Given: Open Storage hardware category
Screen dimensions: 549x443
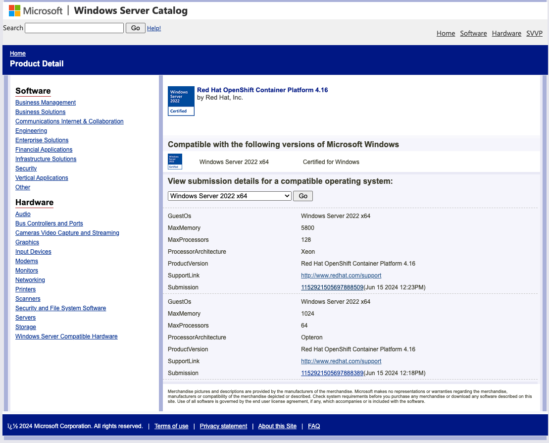Looking at the screenshot, I should [26, 327].
